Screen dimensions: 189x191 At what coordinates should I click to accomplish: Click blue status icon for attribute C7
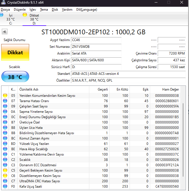pos(5,181)
